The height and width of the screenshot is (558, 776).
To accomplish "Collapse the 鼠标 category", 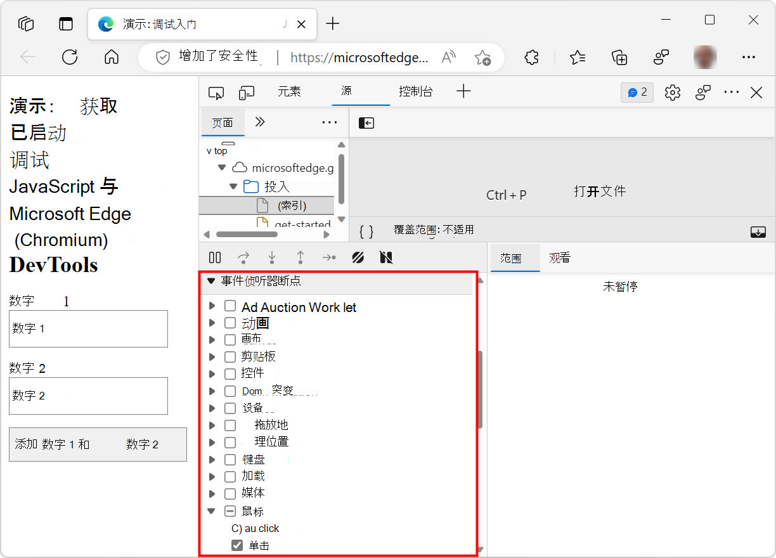I will [212, 510].
